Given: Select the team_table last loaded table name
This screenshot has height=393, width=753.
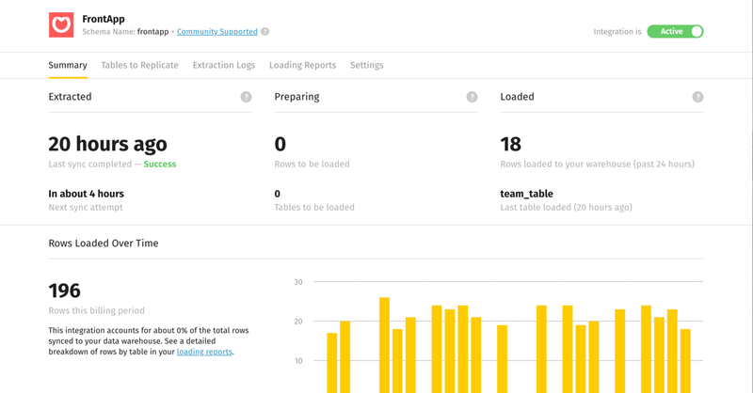Looking at the screenshot, I should click(x=526, y=194).
